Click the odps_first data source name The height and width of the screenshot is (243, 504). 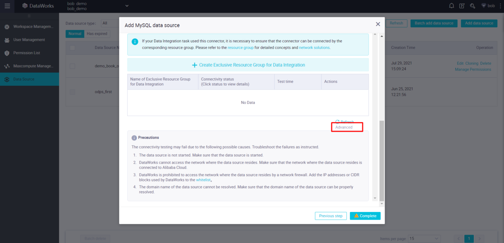click(x=103, y=92)
